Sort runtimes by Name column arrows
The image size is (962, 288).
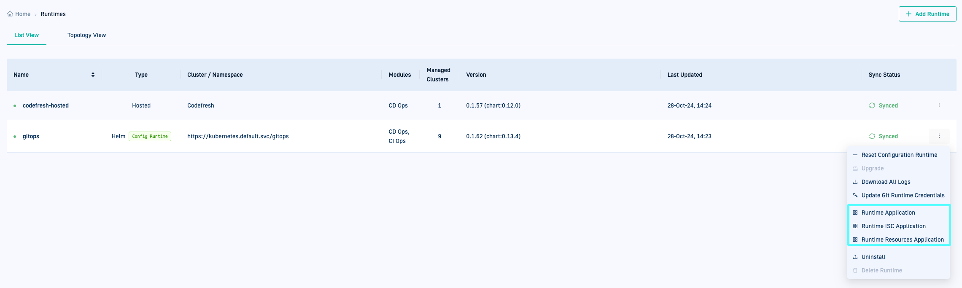pyautogui.click(x=93, y=75)
